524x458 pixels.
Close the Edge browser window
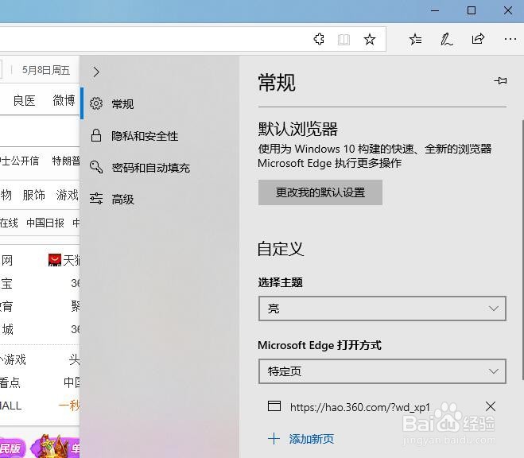508,10
